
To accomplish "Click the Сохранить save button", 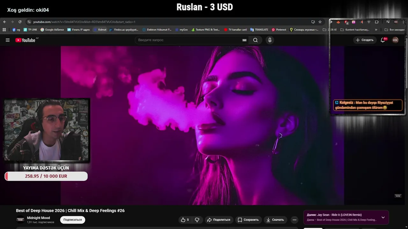I will point(248,220).
